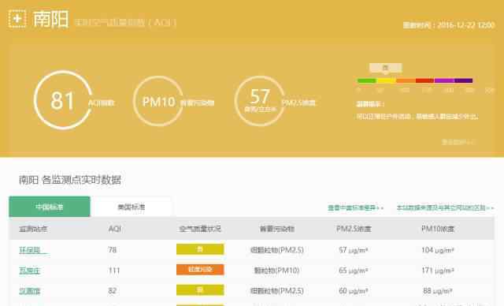The image size is (504, 306).
Task: Click the 88 µg/m³ PM10 value
Action: click(x=438, y=291)
